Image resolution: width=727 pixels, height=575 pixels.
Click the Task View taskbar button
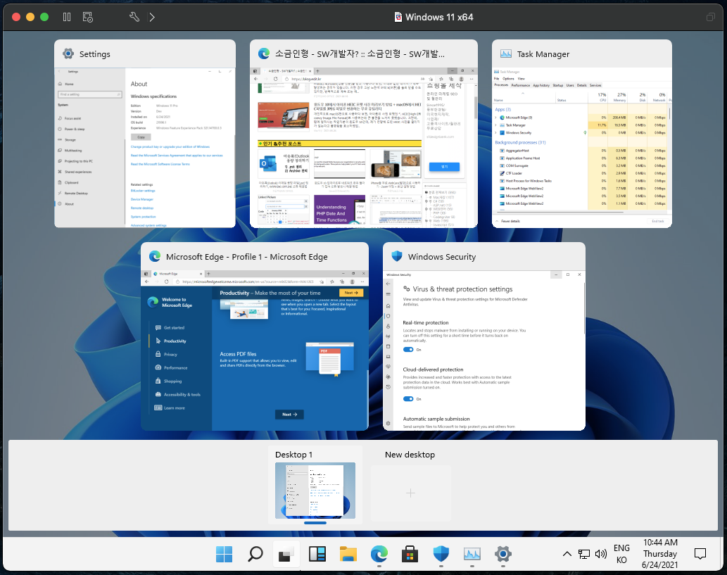point(286,554)
